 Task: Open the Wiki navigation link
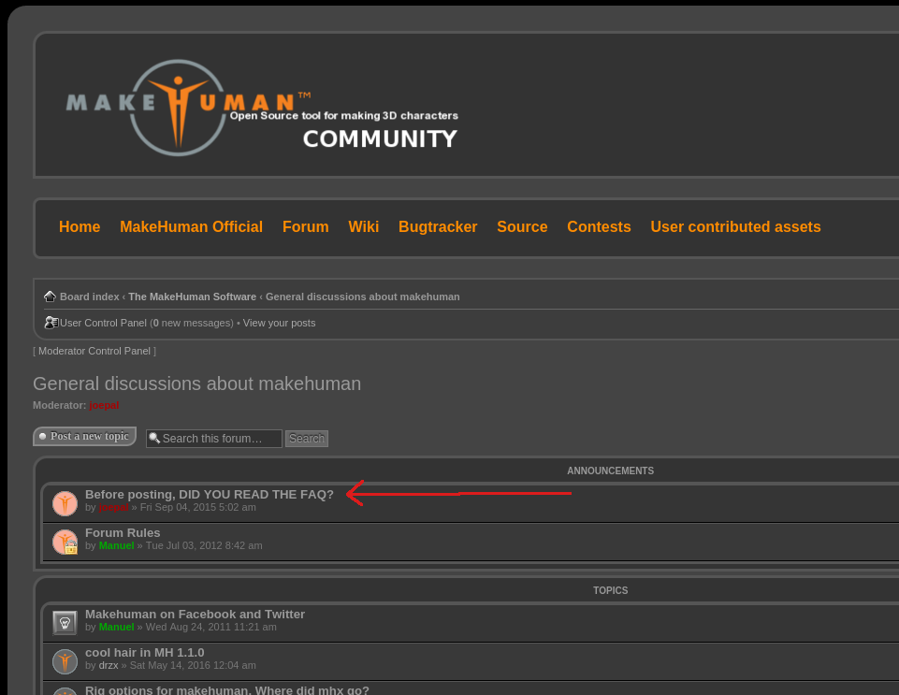[364, 227]
